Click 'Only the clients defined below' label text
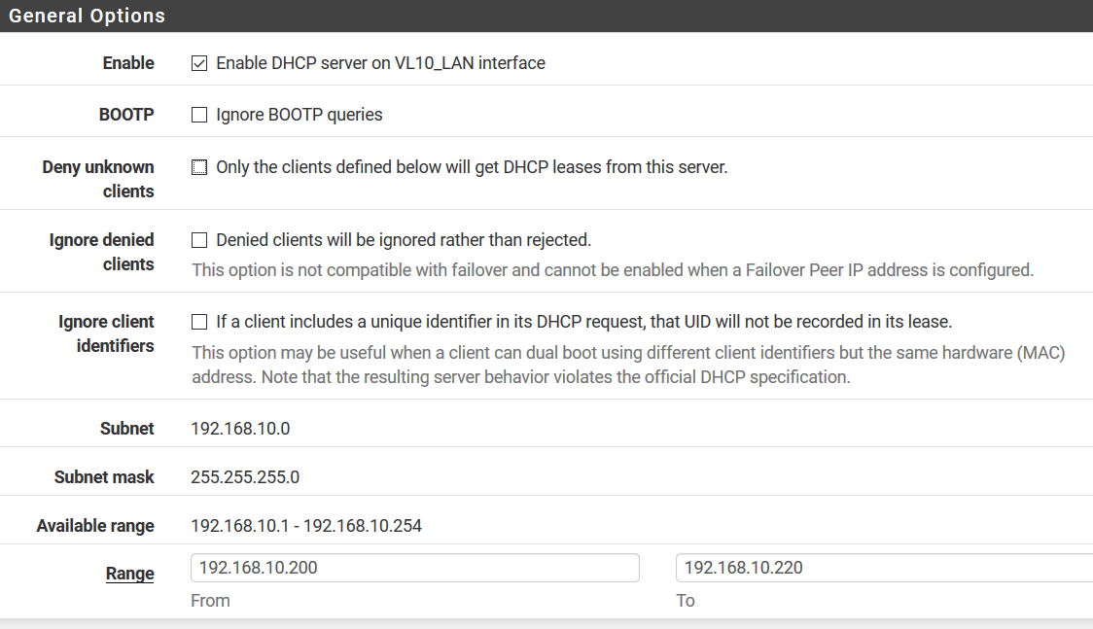The height and width of the screenshot is (629, 1093). (472, 167)
